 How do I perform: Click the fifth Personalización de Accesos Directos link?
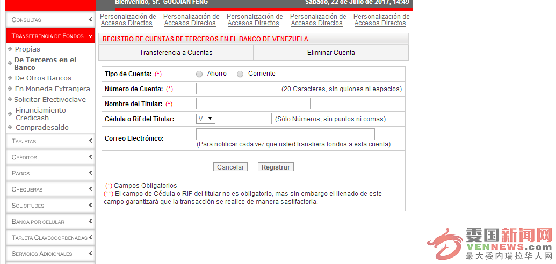pos(381,20)
